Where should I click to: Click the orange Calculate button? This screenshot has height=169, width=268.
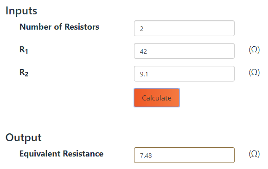pos(157,98)
